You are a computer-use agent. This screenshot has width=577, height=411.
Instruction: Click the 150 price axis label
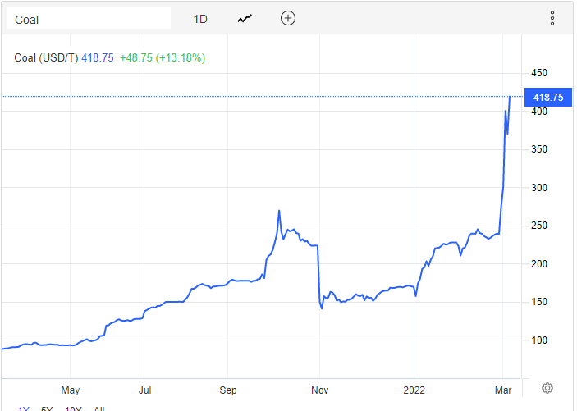click(x=538, y=302)
